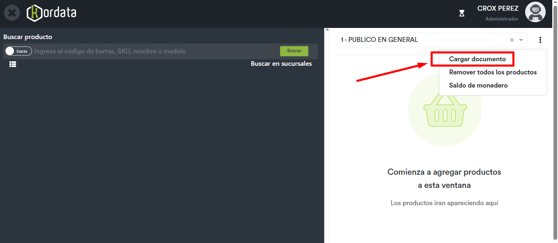
Task: Click the Kordata logo
Action: (x=51, y=13)
